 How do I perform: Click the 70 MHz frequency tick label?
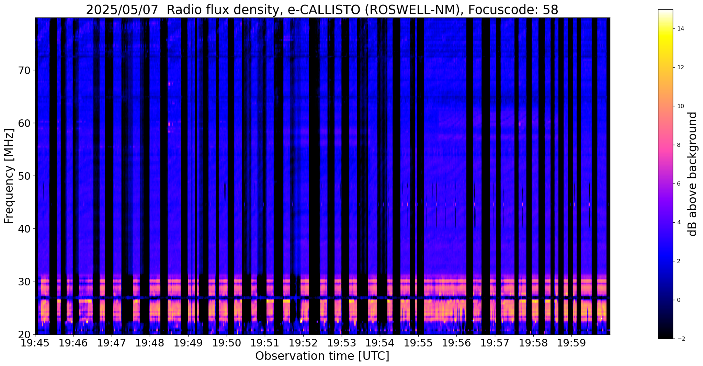pyautogui.click(x=24, y=70)
